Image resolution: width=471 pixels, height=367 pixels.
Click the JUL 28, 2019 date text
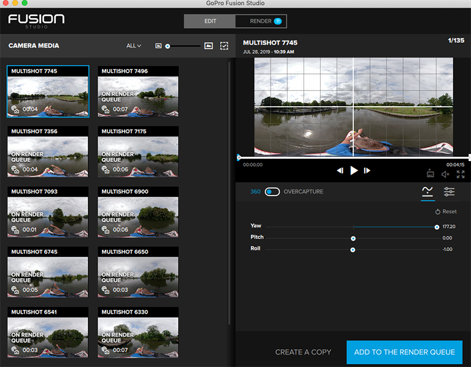point(256,51)
